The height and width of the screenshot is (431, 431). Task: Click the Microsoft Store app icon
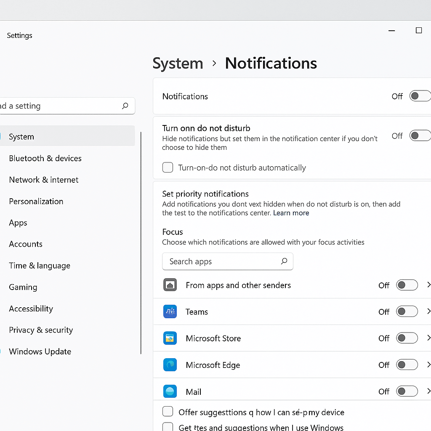(x=170, y=338)
